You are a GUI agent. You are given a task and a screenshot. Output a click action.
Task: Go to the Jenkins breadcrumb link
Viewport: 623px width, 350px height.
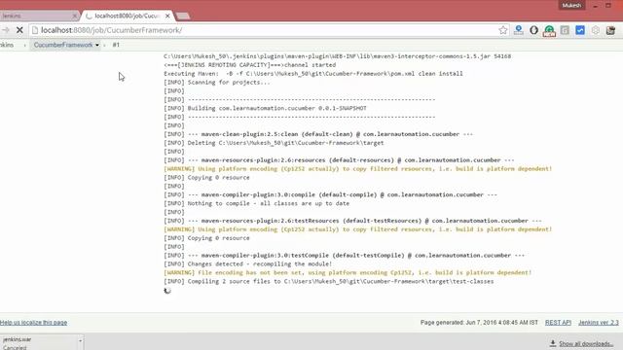[x=7, y=45]
